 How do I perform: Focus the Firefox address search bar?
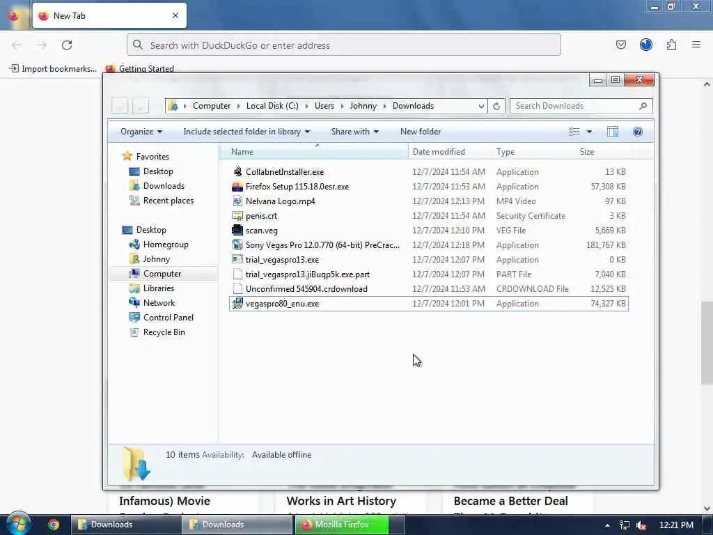(344, 45)
